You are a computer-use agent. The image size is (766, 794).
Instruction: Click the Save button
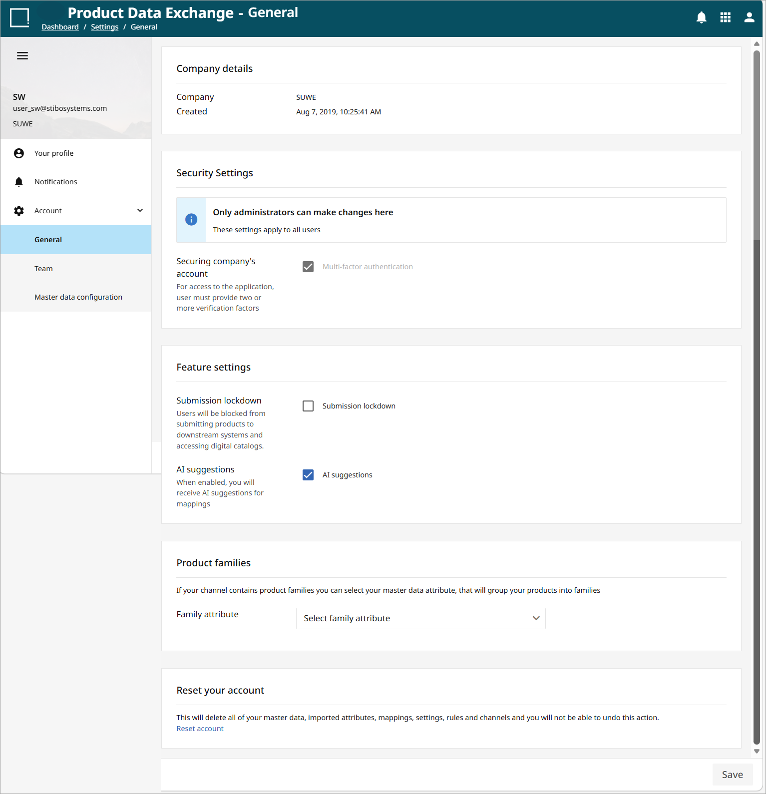(732, 775)
